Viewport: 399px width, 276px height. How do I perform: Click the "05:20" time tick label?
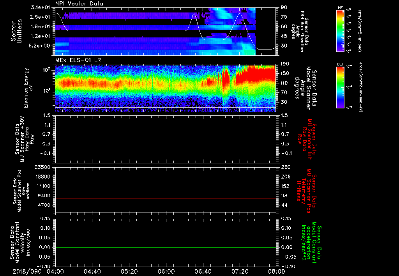(129, 271)
